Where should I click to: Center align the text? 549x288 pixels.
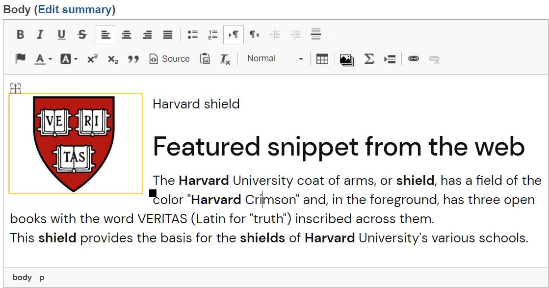pos(127,35)
